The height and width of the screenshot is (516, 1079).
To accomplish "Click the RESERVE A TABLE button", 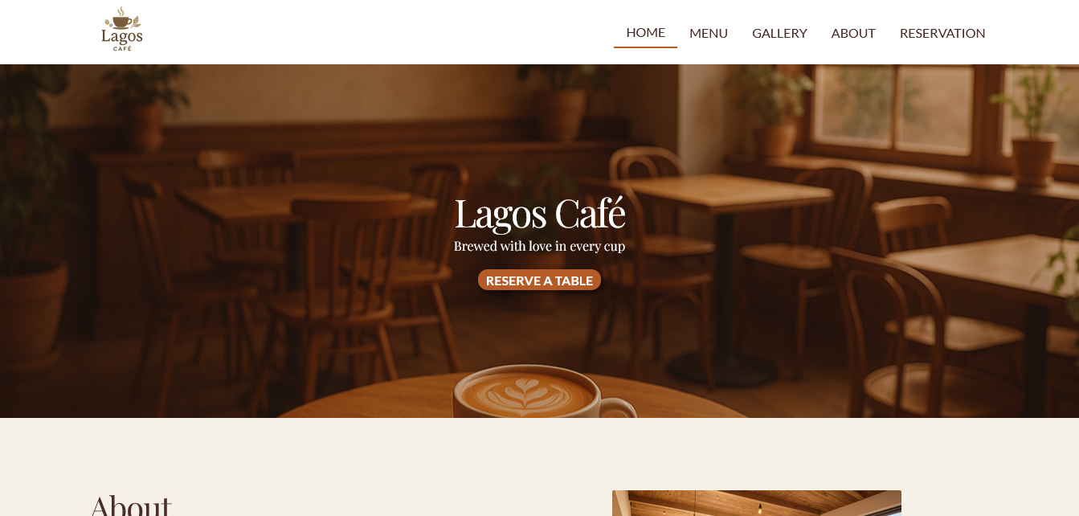I will [539, 280].
